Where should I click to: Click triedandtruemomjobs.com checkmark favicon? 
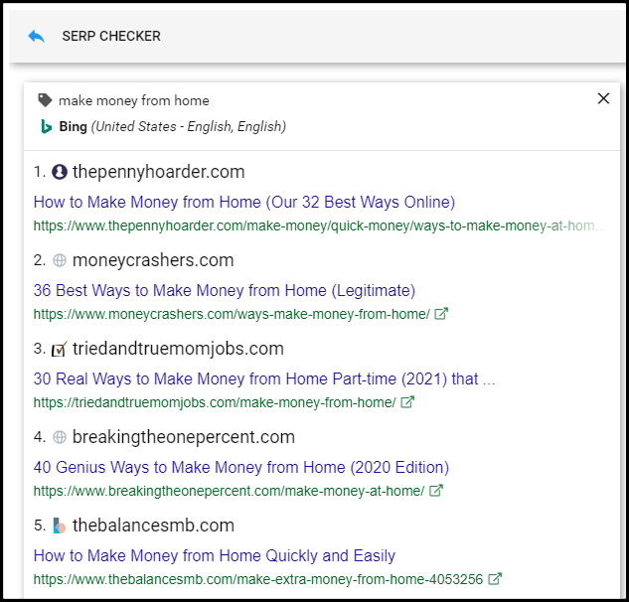60,349
